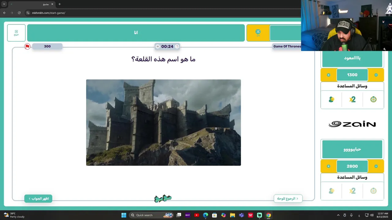Click the team turn bar labeled انا

coord(136,33)
